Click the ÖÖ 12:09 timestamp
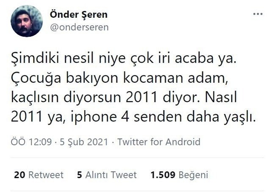Image resolution: width=271 pixels, height=195 pixels. click(31, 142)
